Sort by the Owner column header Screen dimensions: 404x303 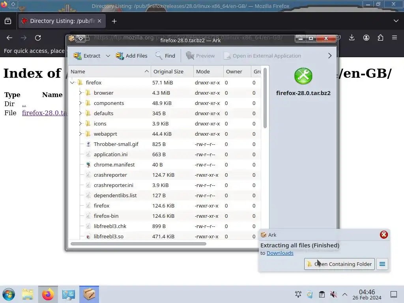[237, 72]
